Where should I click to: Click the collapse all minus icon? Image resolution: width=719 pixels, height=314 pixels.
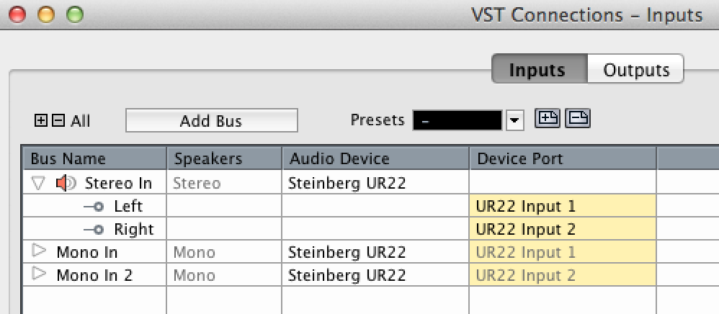(x=58, y=121)
